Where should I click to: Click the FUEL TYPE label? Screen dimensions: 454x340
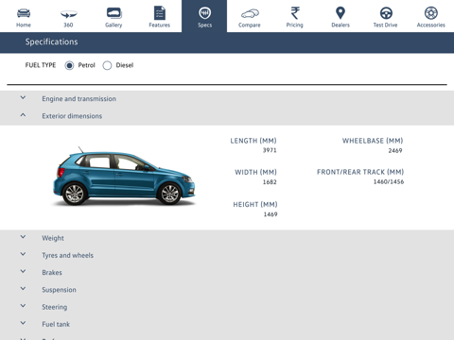coord(41,65)
